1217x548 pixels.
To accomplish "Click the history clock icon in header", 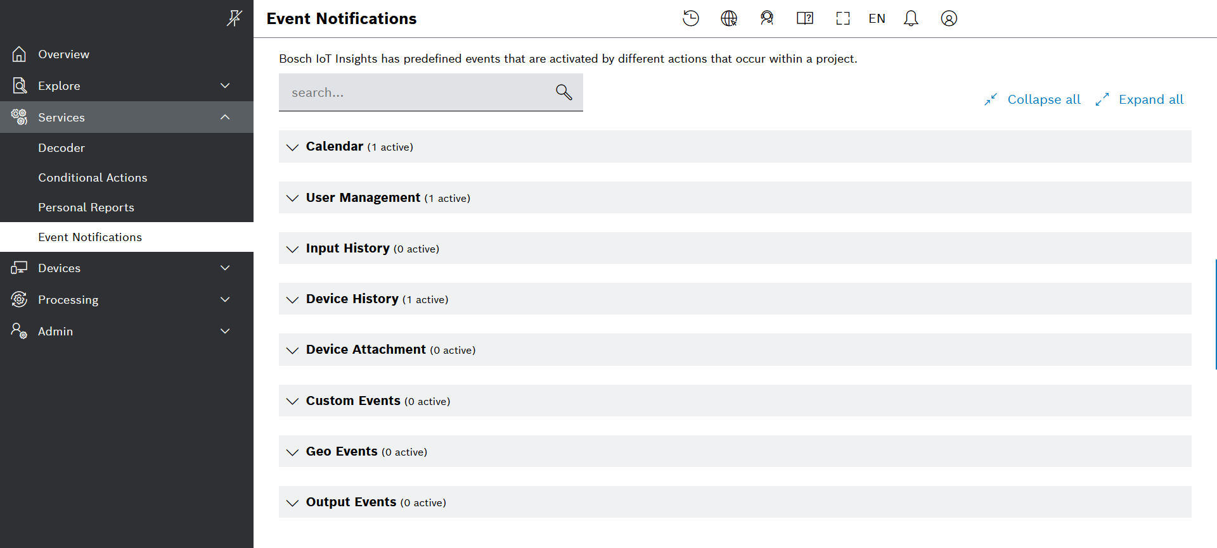I will (690, 18).
